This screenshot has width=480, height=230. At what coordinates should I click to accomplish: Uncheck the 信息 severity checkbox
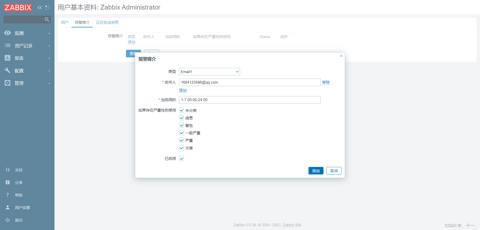[x=181, y=118]
